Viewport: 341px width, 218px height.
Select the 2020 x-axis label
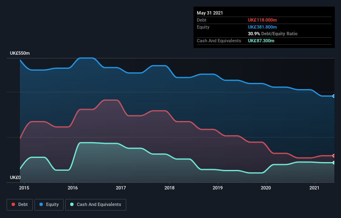tap(266, 188)
